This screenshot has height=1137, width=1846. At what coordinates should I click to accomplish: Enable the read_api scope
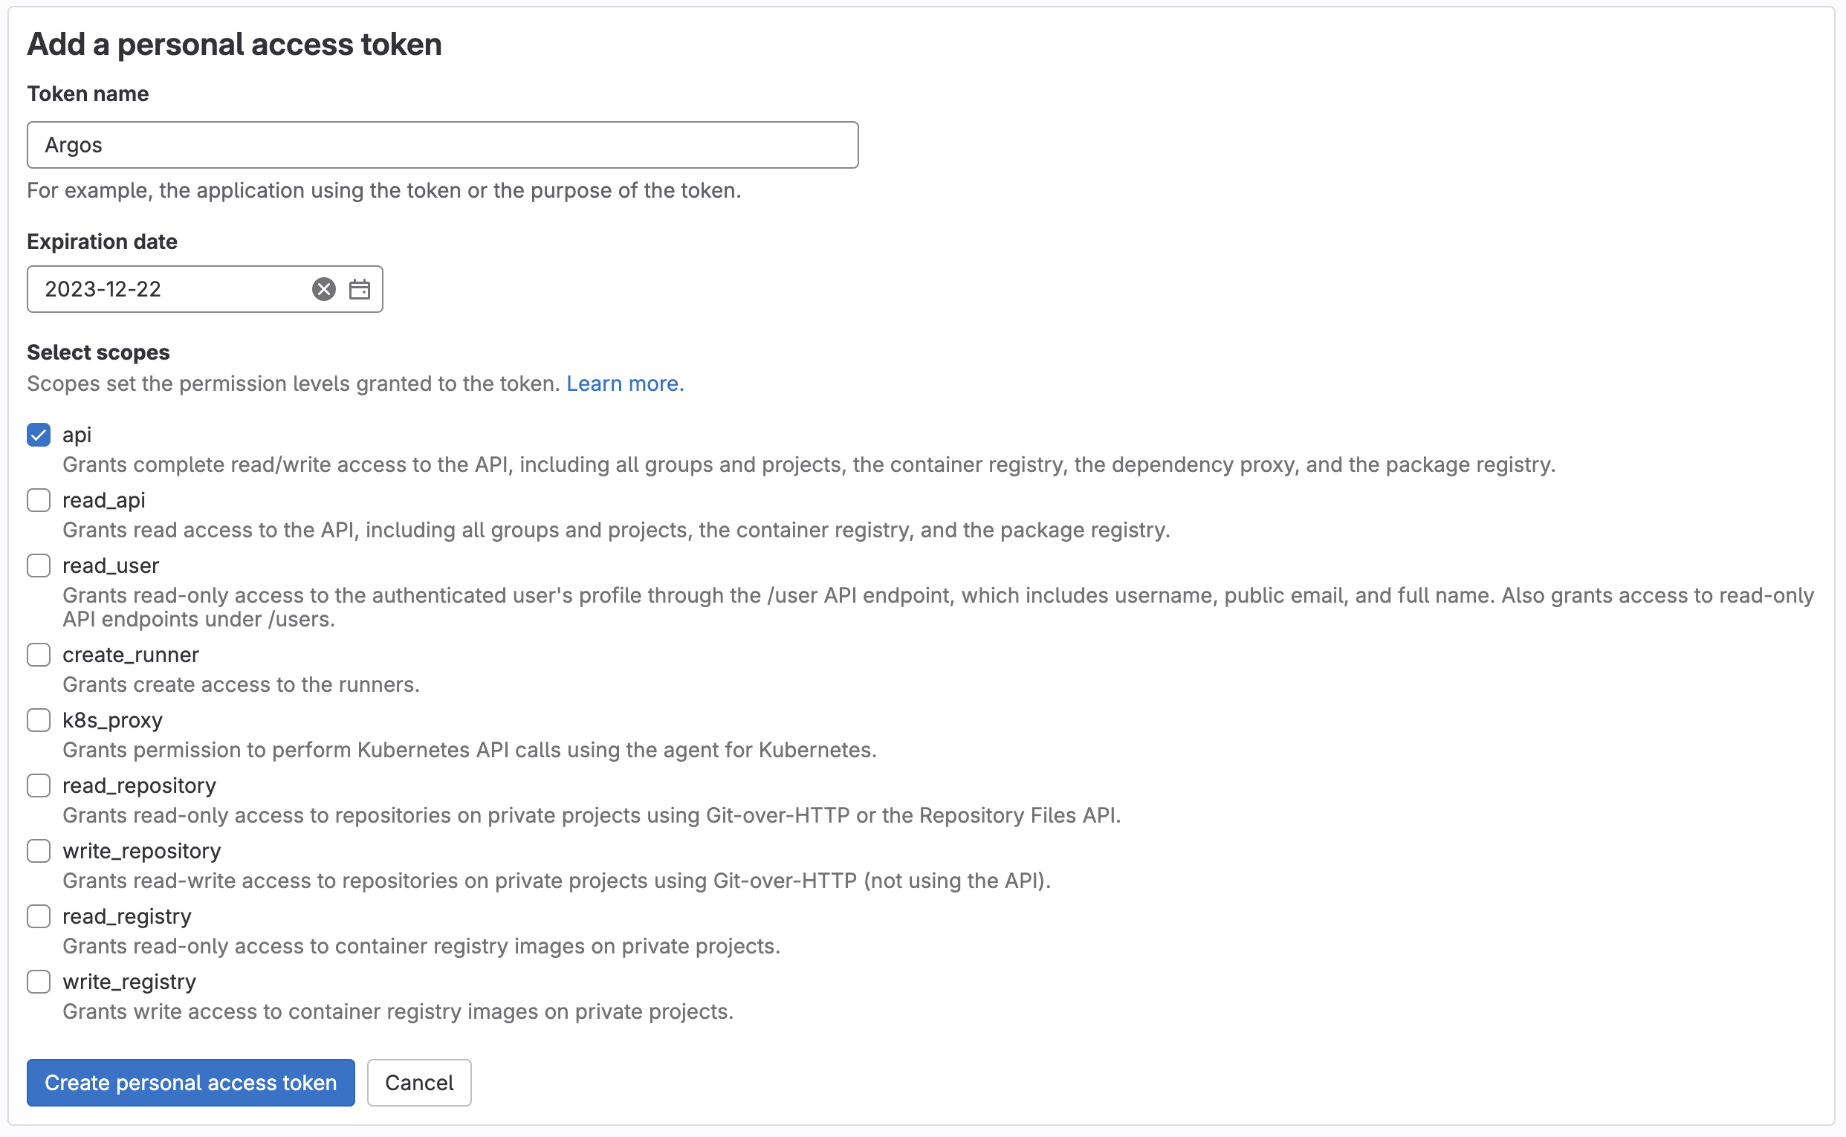[39, 500]
